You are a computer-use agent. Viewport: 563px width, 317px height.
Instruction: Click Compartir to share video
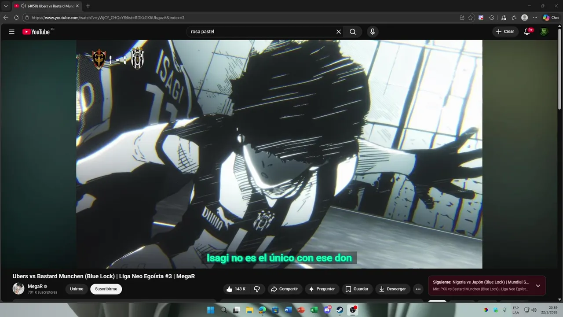tap(285, 289)
